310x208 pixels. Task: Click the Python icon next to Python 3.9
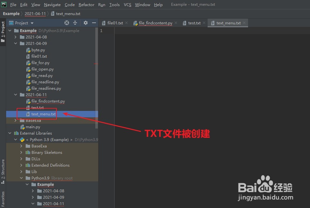pos(22,139)
